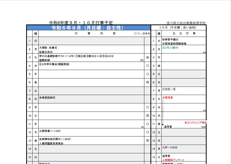Click ssw label on October 11 row
This screenshot has width=231, height=164.
point(204,127)
